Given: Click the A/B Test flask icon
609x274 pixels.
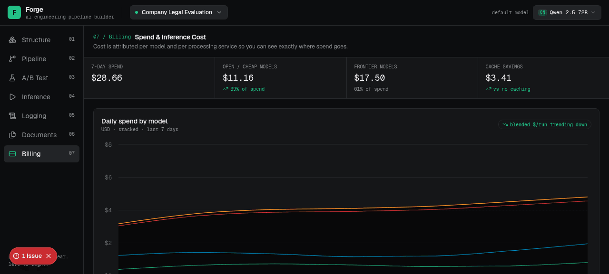Looking at the screenshot, I should [12, 78].
